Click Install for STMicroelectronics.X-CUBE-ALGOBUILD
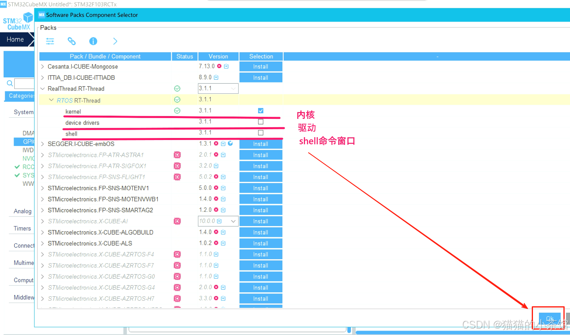Image resolution: width=570 pixels, height=335 pixels. (261, 233)
